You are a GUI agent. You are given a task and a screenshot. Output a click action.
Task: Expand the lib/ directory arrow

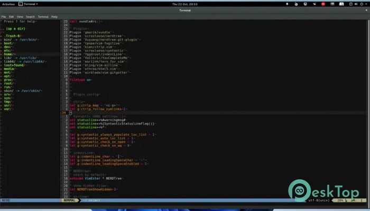point(1,58)
